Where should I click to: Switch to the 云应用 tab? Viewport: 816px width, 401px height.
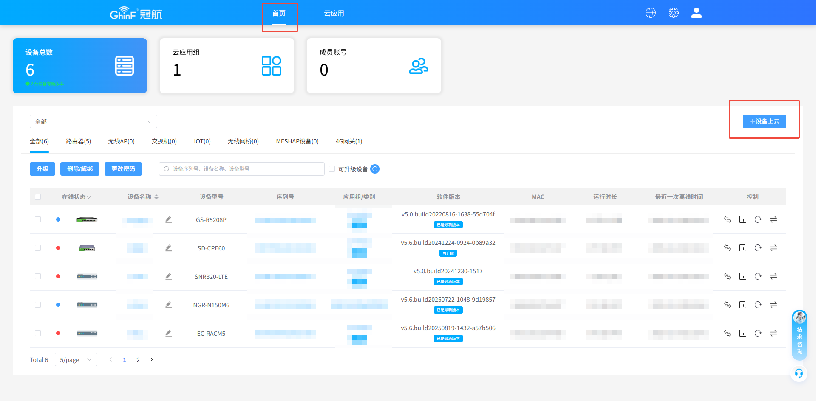coord(334,13)
